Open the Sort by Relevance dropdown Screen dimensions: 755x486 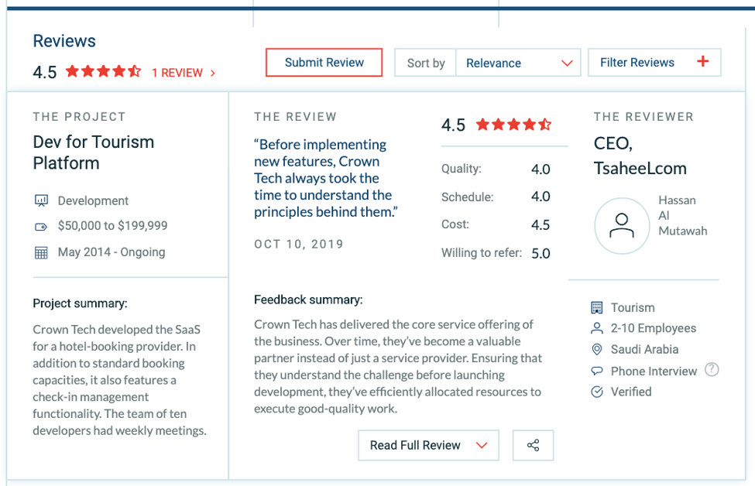coord(518,63)
